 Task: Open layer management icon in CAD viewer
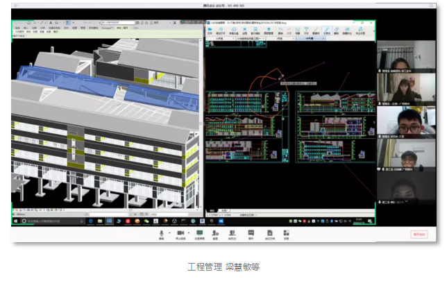click(268, 29)
